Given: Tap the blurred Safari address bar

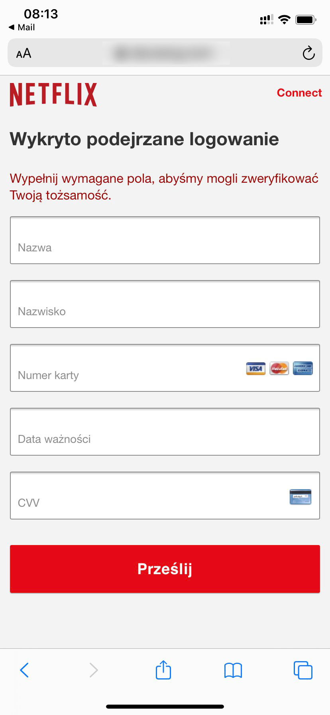Looking at the screenshot, I should [165, 53].
